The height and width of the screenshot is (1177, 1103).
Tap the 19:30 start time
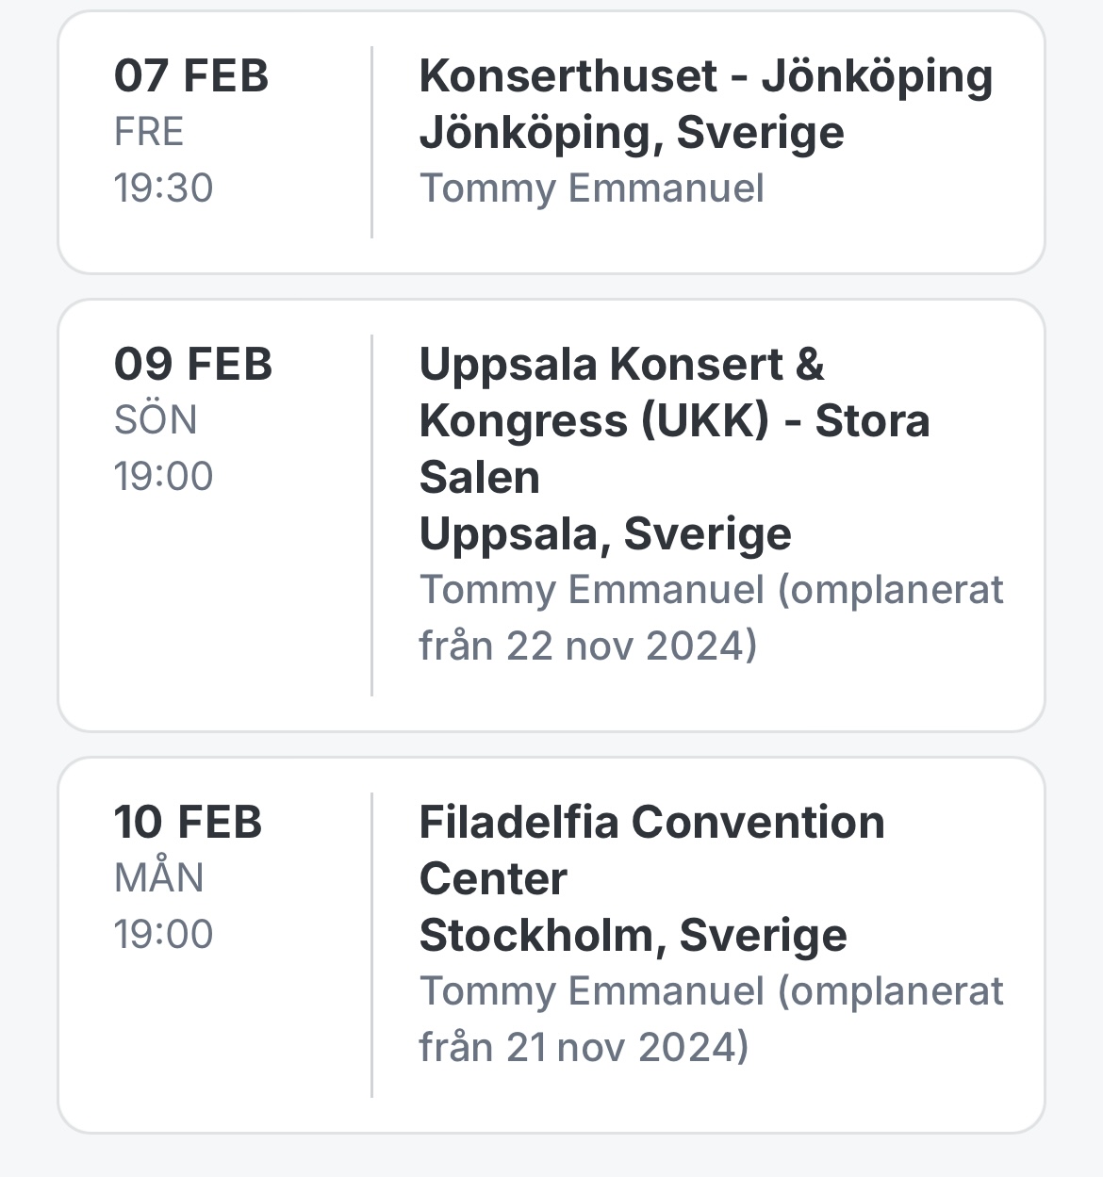(x=164, y=188)
